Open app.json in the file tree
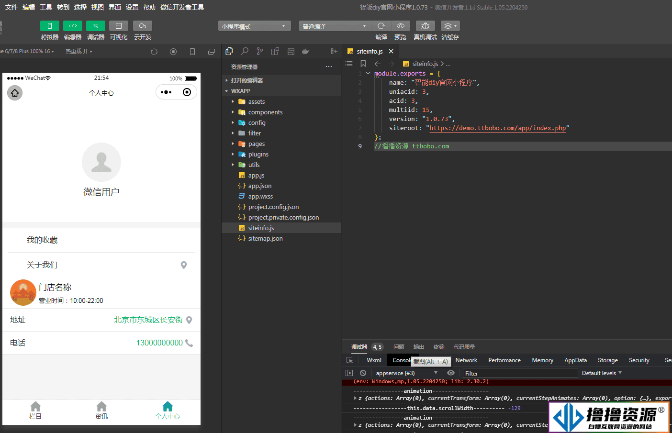The height and width of the screenshot is (433, 672). (x=281, y=186)
